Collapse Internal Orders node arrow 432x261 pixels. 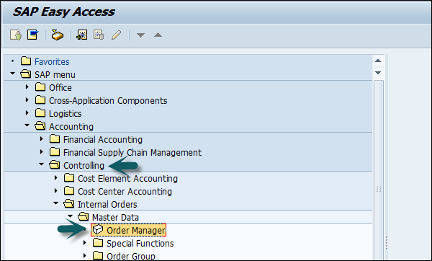pos(55,203)
